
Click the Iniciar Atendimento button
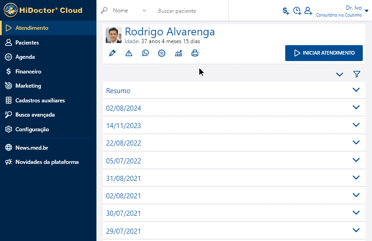tap(324, 53)
